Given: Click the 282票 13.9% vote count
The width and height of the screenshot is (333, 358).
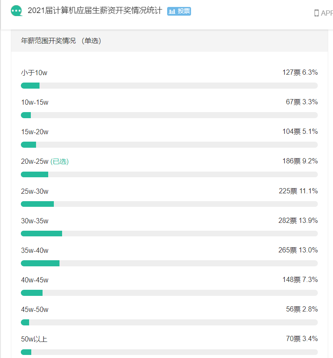Looking at the screenshot, I should click(298, 221).
